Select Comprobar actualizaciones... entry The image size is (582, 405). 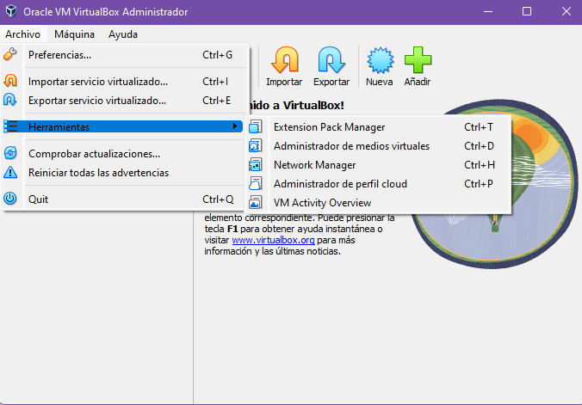click(124, 154)
